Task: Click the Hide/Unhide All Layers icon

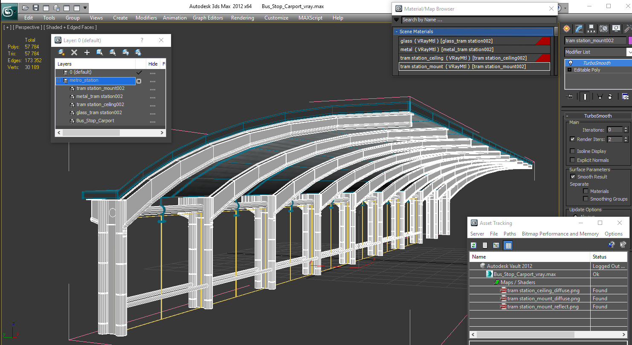Action: 125,52
